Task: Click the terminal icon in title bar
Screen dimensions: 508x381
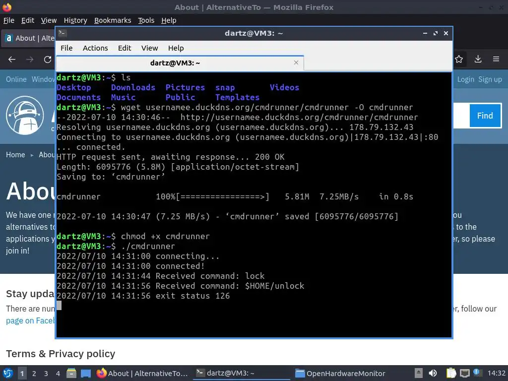Action: (63, 33)
